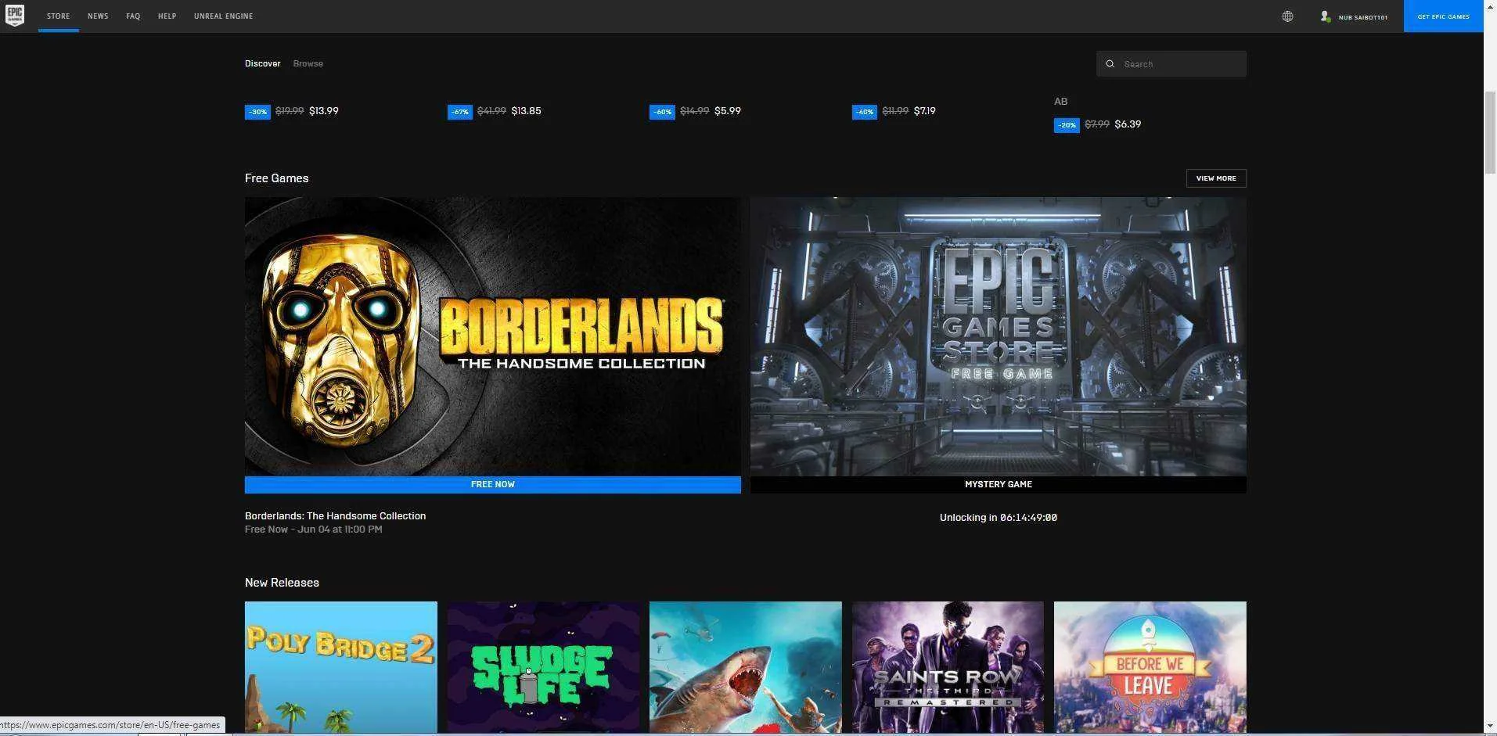Click the FREE NOW banner
Image resolution: width=1497 pixels, height=736 pixels.
coord(493,485)
